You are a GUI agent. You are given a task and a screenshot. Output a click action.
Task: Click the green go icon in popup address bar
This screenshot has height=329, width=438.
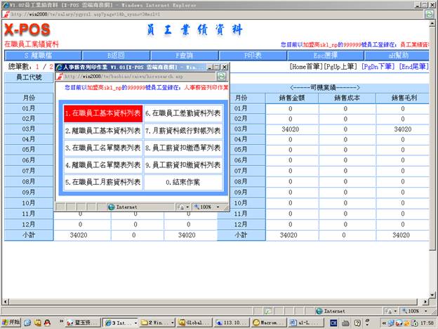[221, 75]
